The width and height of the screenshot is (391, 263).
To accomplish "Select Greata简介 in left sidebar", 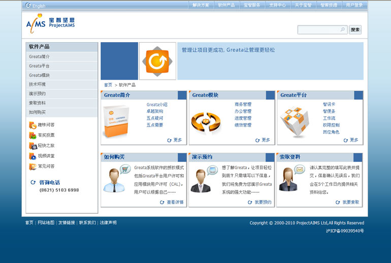I will tap(61, 56).
